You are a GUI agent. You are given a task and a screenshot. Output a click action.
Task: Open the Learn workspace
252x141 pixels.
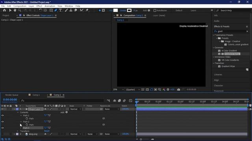(193, 11)
